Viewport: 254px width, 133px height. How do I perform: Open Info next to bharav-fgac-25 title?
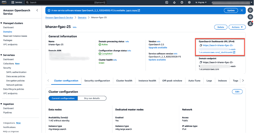pyautogui.click(x=74, y=27)
